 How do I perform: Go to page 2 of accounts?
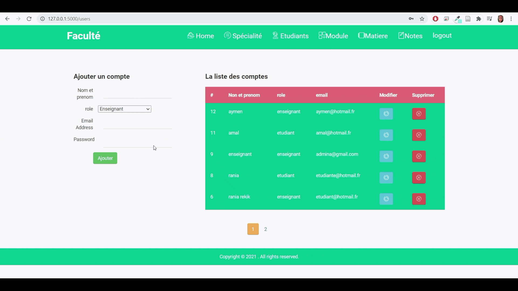265,229
